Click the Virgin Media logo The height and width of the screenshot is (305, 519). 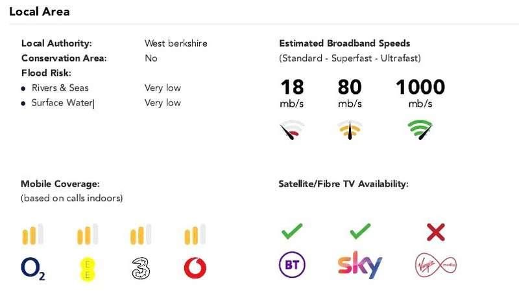point(437,265)
